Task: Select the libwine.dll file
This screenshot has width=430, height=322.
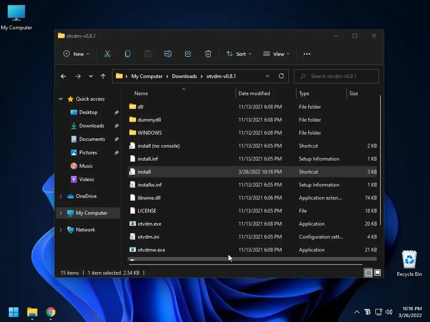Action: tap(149, 198)
